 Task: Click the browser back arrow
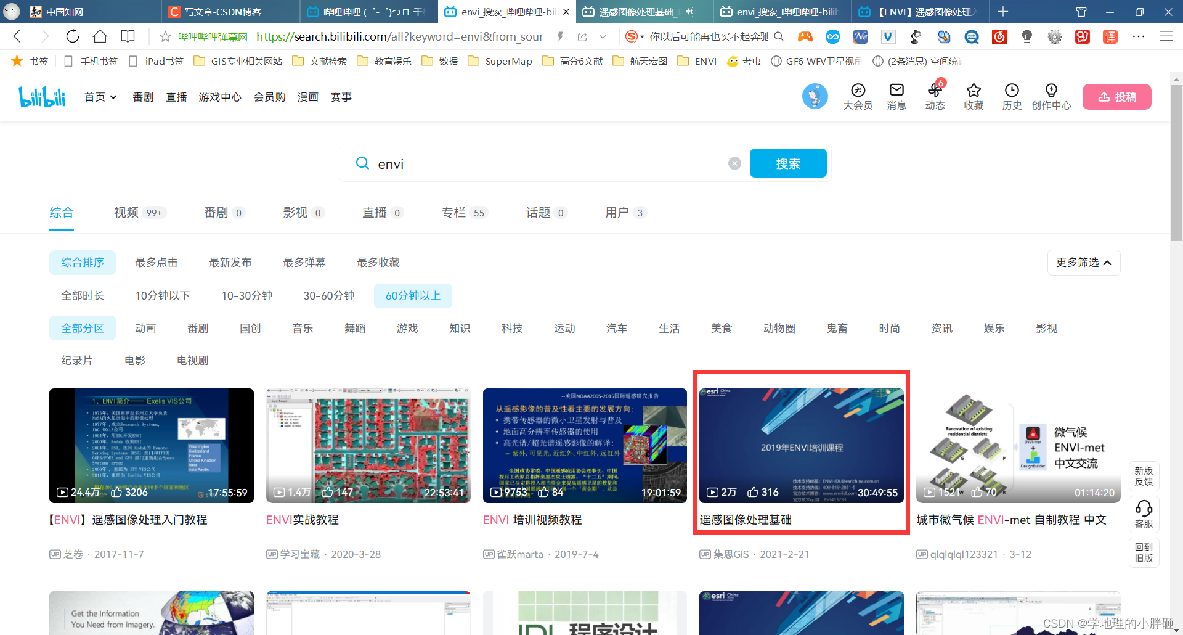coord(18,36)
